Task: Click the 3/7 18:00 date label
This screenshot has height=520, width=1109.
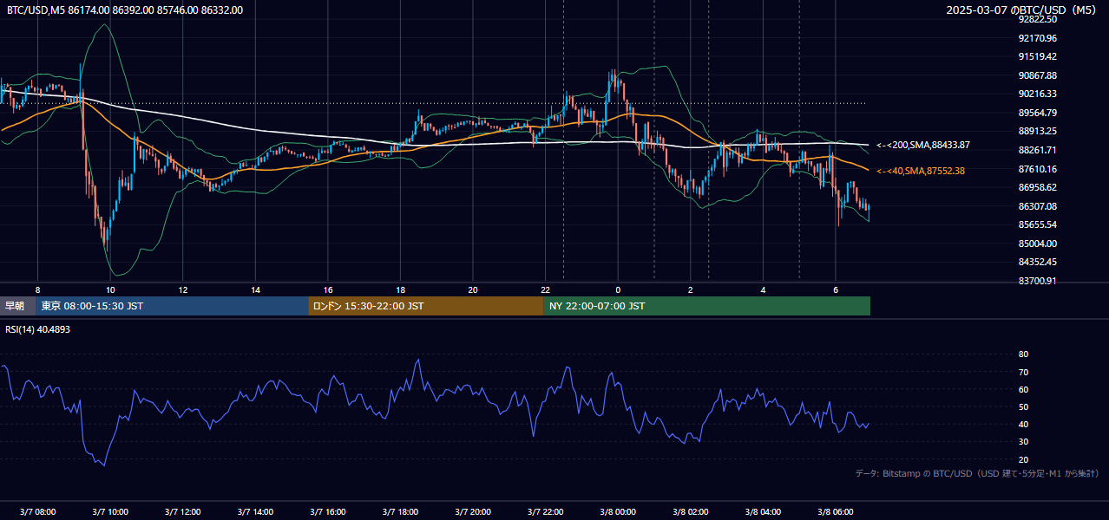Action: (x=400, y=512)
